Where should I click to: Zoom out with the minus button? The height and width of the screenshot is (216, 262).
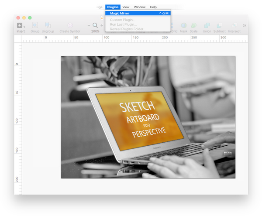89,25
